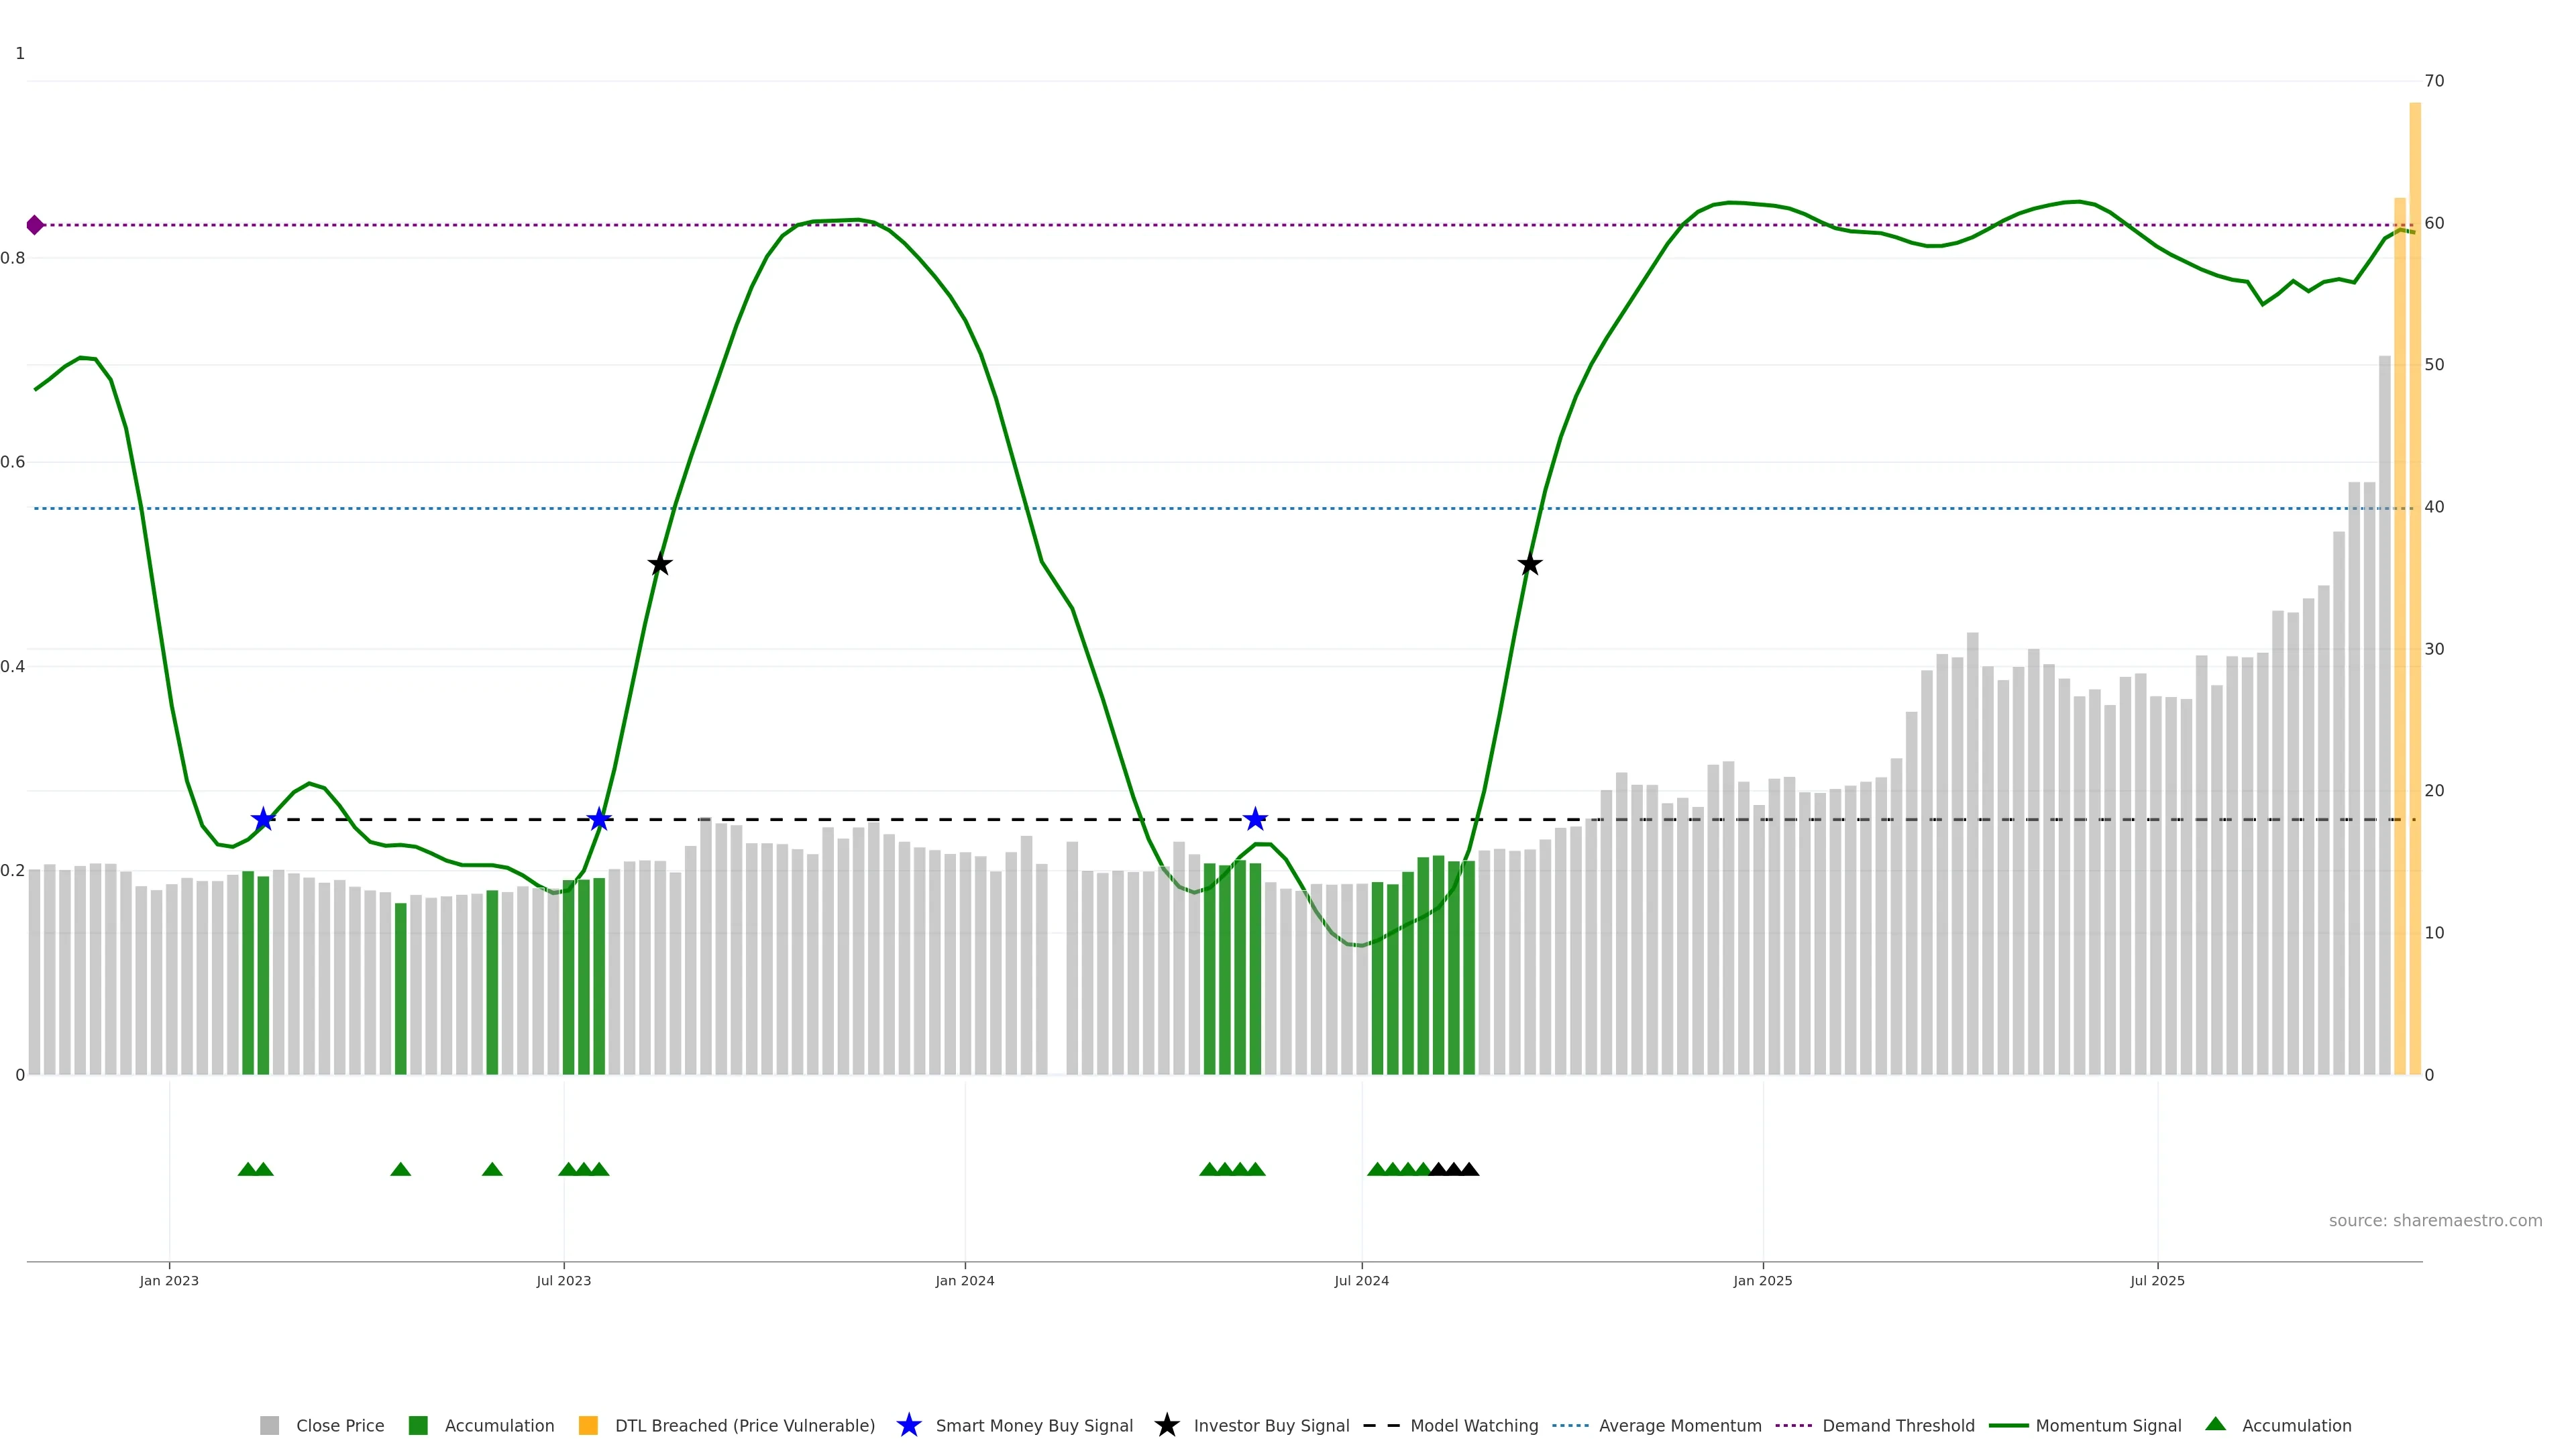The height and width of the screenshot is (1449, 2576).
Task: Click the blue Smart Money star before Jul 2024
Action: (x=1255, y=820)
